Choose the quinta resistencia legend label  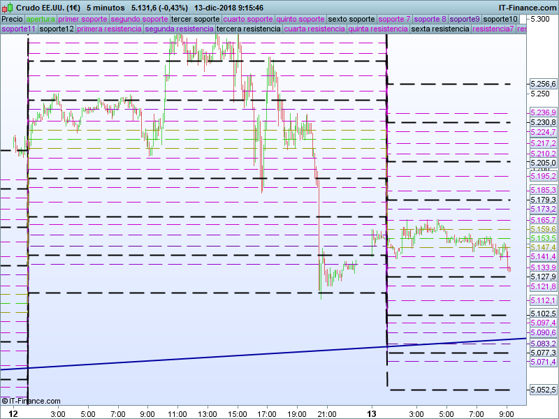pyautogui.click(x=378, y=29)
